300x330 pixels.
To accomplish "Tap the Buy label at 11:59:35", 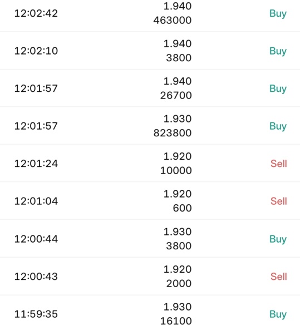I will pos(278,314).
